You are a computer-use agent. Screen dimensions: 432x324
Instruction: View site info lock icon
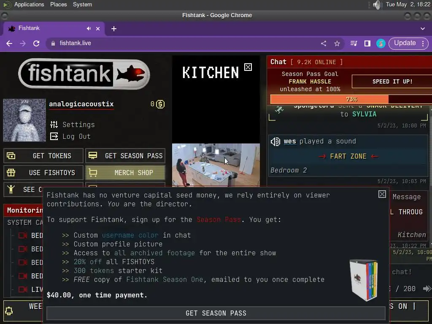pyautogui.click(x=53, y=43)
